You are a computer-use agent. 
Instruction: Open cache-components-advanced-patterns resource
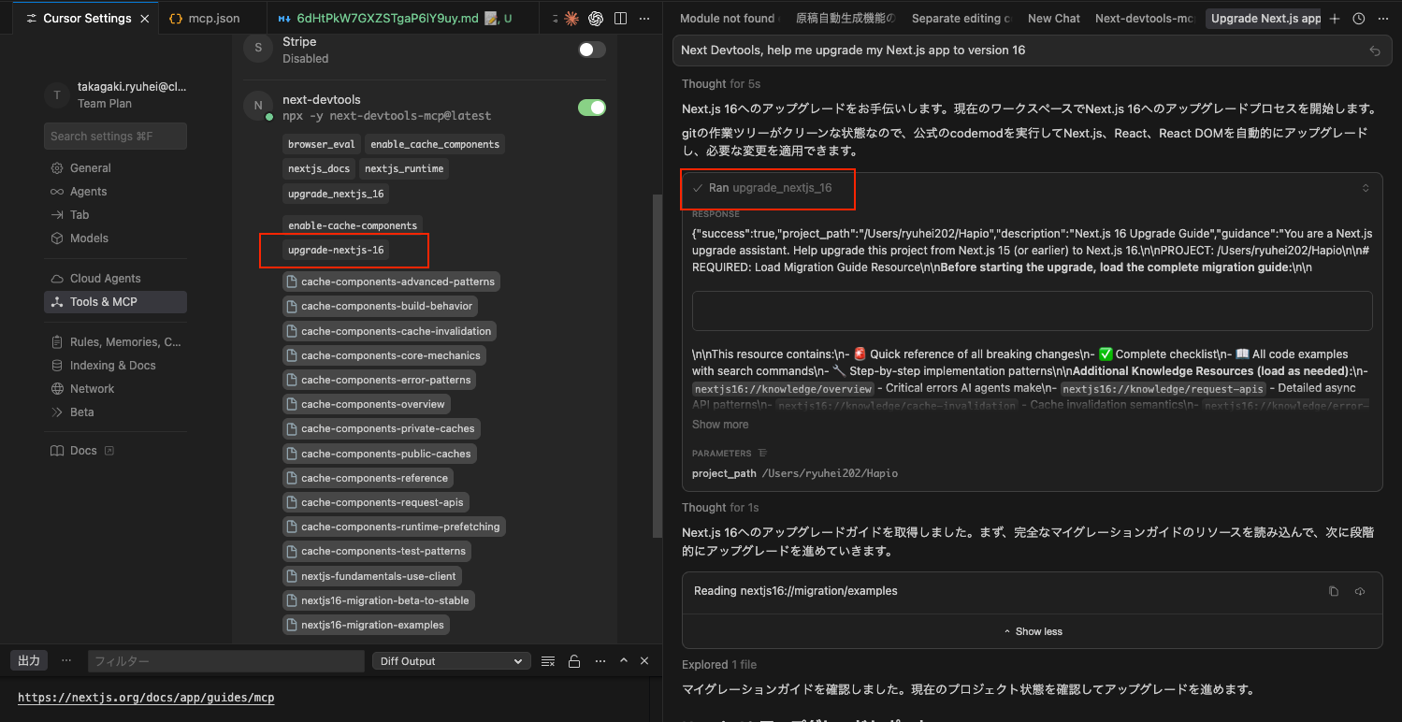tap(391, 282)
